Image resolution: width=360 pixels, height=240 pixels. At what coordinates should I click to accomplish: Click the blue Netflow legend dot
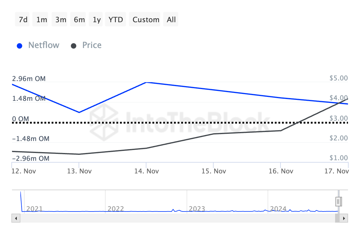tap(20, 46)
